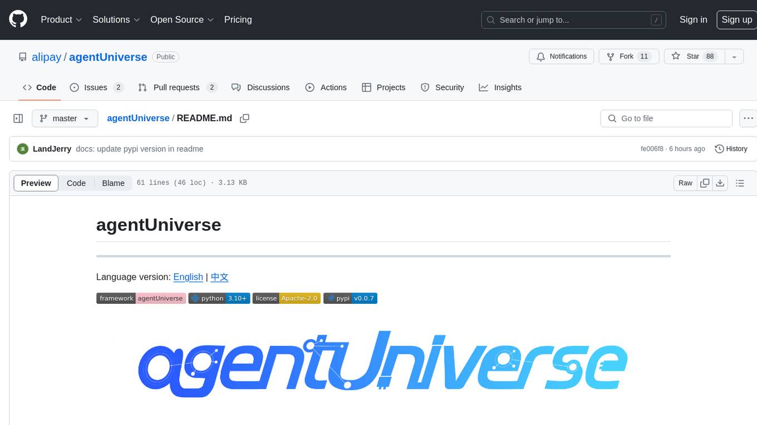
Task: Open the Security tab
Action: tap(443, 87)
